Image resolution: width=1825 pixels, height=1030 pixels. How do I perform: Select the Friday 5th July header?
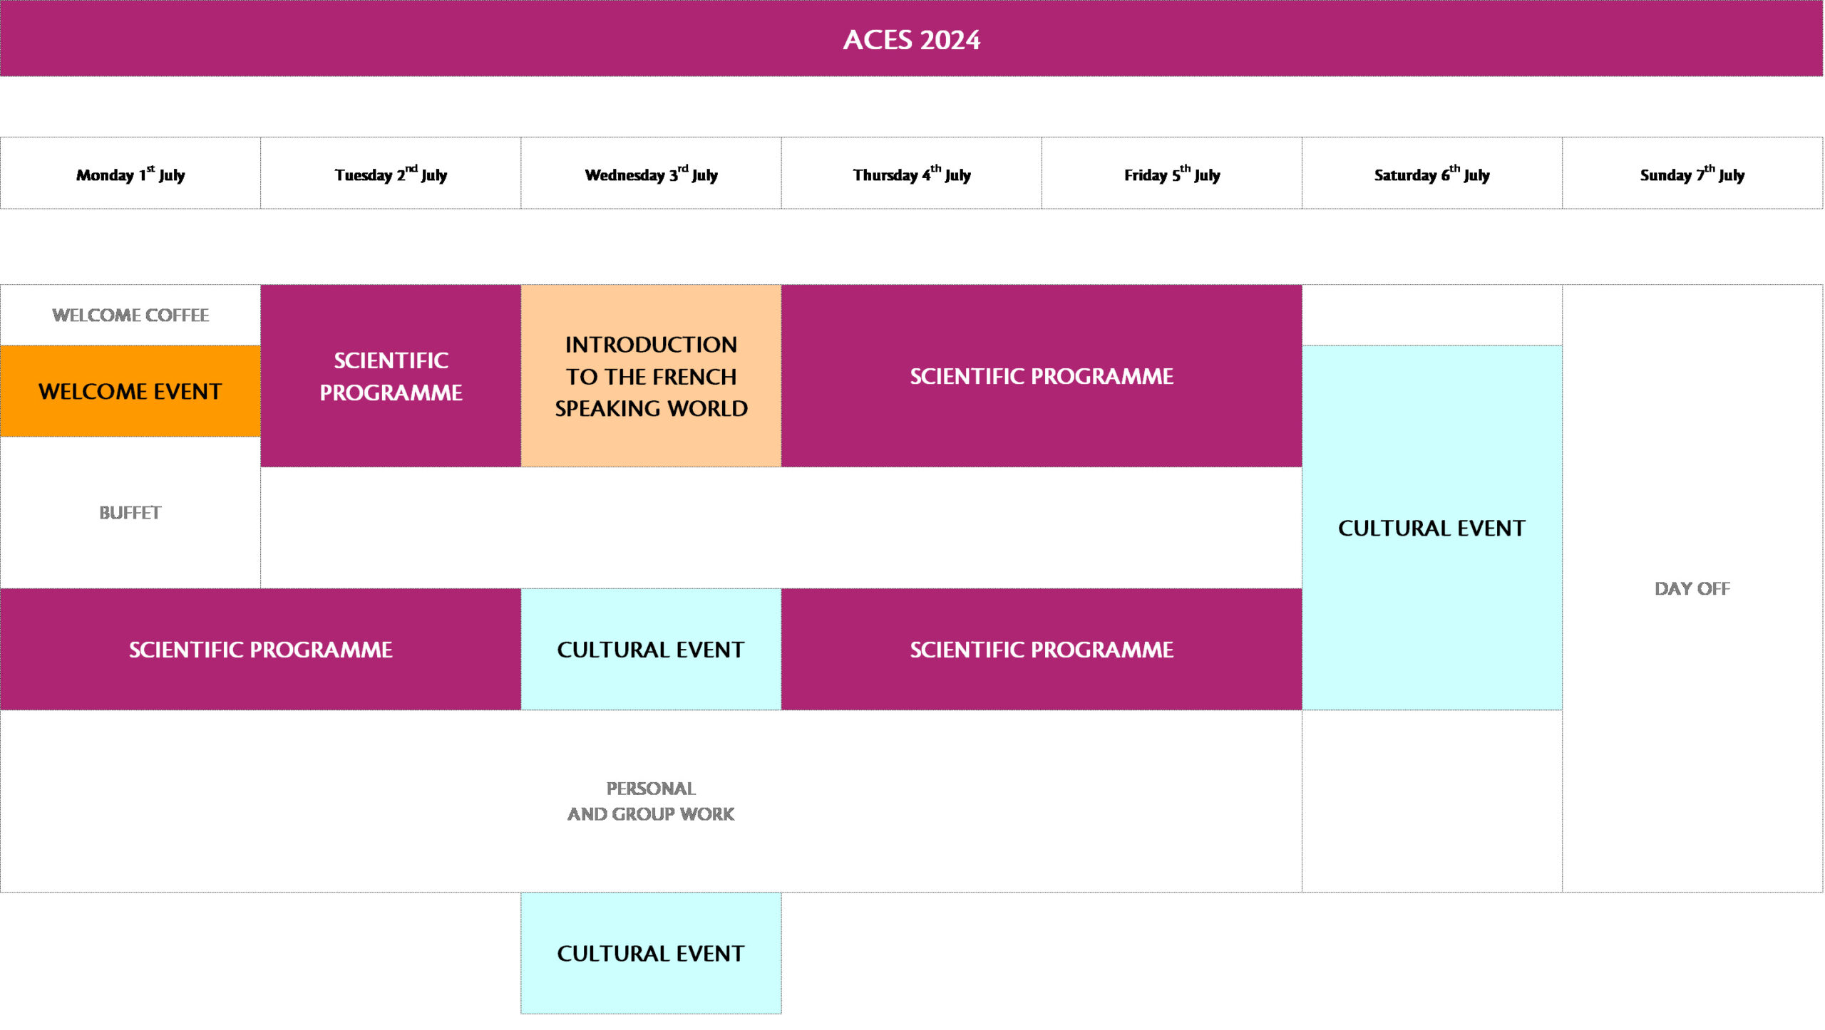click(x=1171, y=174)
